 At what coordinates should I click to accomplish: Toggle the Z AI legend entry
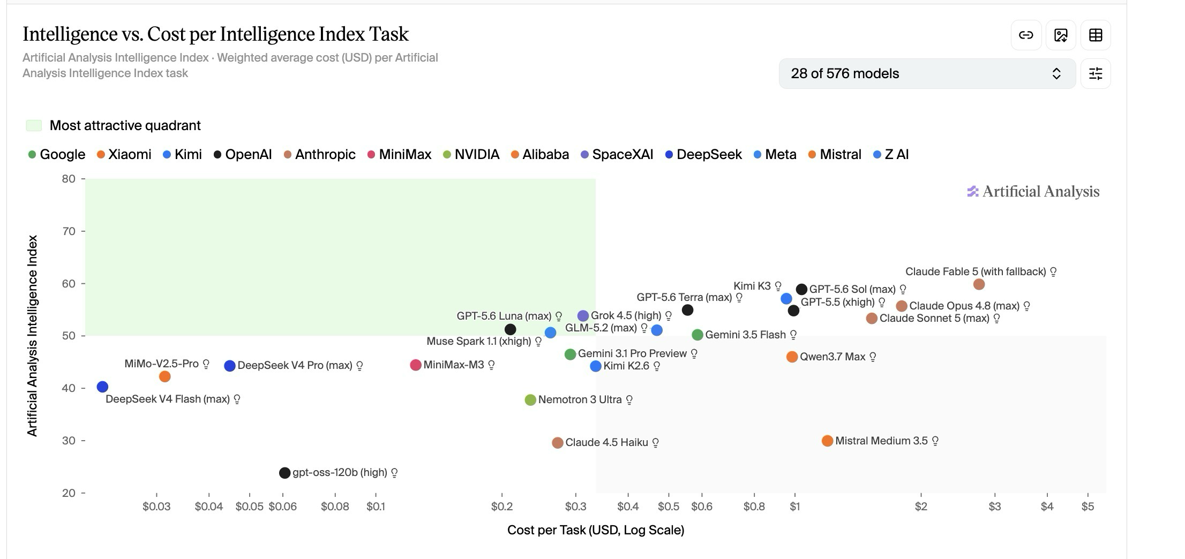click(891, 155)
